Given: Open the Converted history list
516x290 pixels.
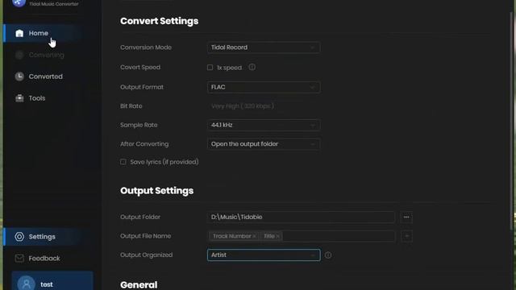Looking at the screenshot, I should pos(43,77).
